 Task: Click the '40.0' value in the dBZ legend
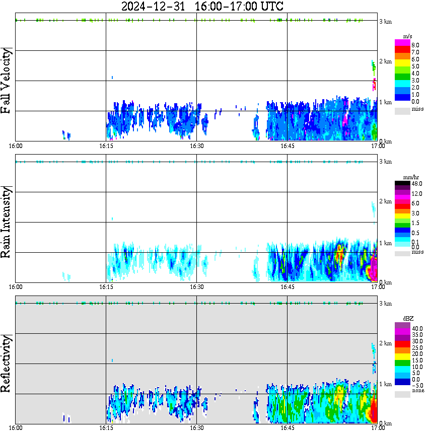coord(417,329)
